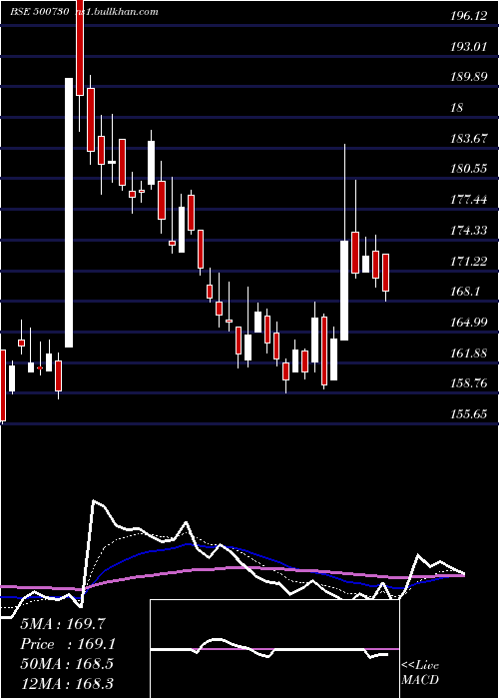The image size is (499, 699).
Task: Select the 168.1 price axis label
Action: point(464,292)
